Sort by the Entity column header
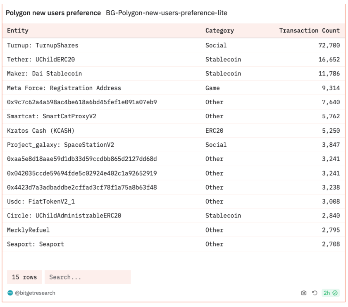348x307 pixels. 18,30
